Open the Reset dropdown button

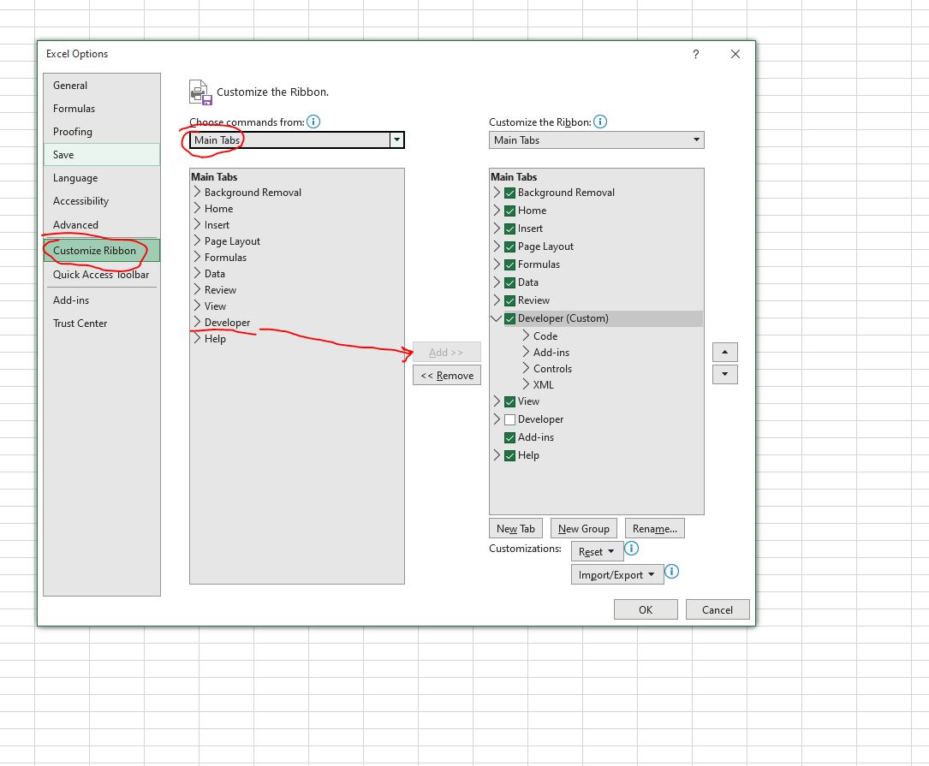click(597, 551)
